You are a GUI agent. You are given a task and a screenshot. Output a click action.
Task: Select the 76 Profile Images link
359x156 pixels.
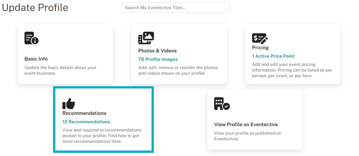[x=158, y=59]
